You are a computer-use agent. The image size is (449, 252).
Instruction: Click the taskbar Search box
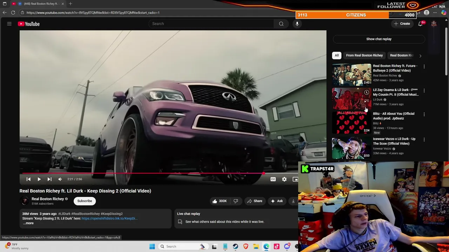184,246
